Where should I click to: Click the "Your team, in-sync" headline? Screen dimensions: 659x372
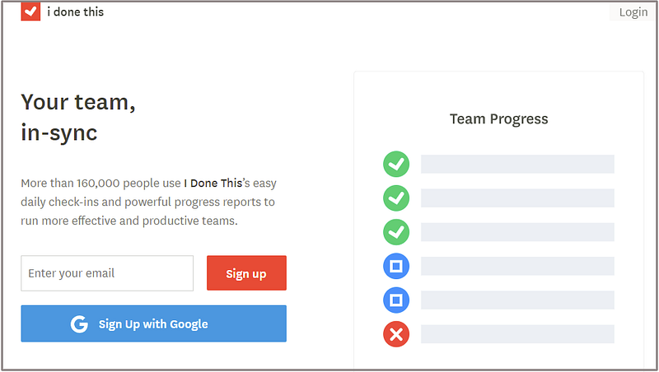(x=78, y=117)
